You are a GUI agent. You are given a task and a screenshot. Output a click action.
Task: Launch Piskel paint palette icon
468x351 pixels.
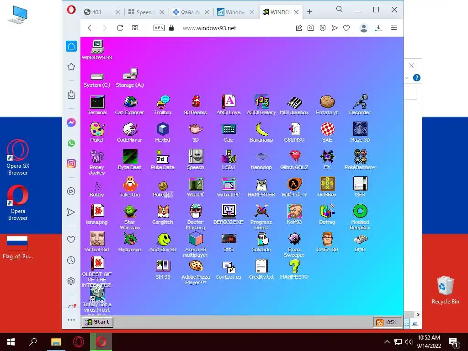point(97,129)
